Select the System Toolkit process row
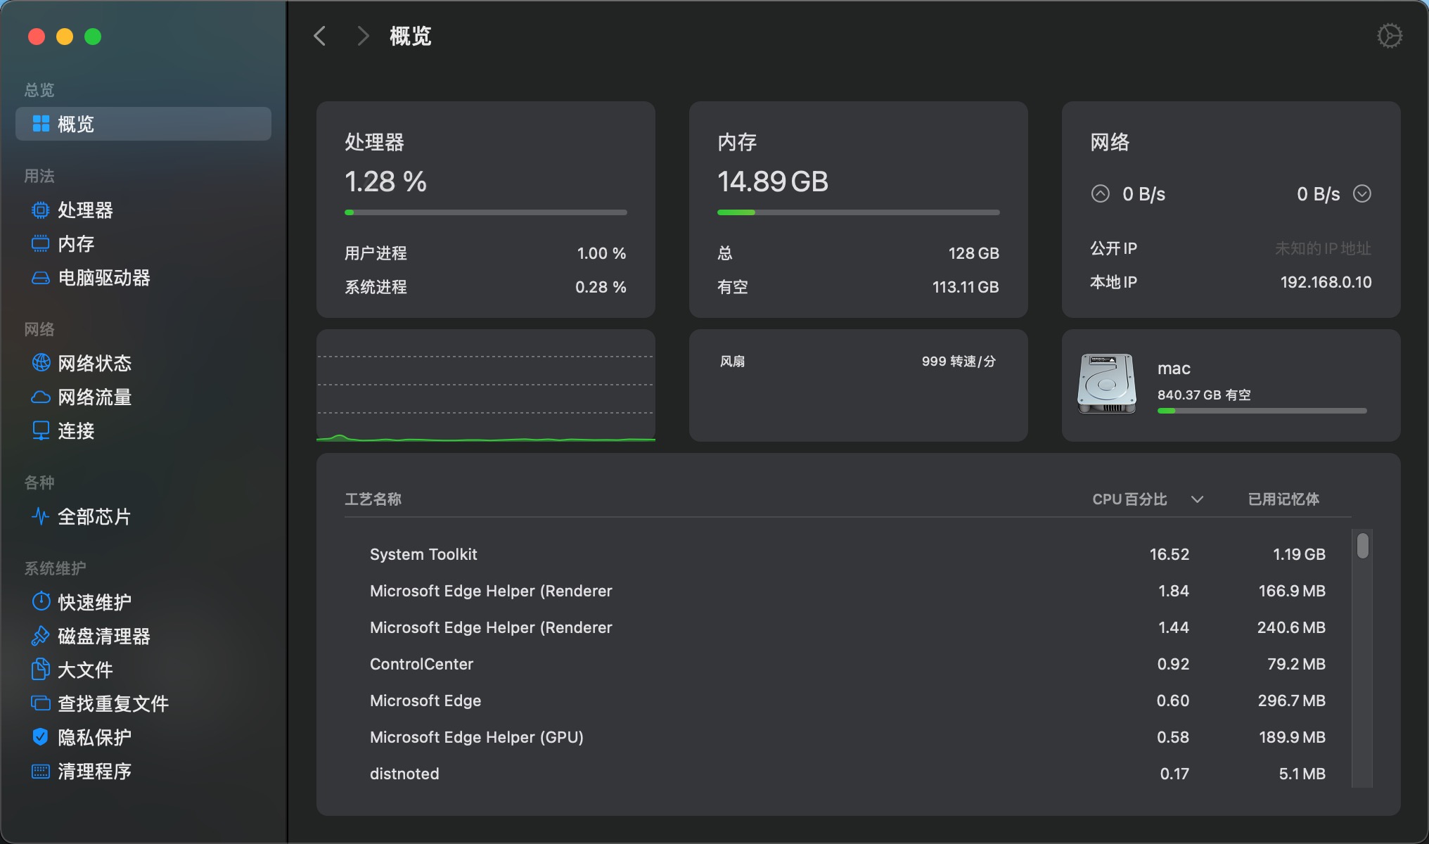The image size is (1429, 844). tap(847, 554)
